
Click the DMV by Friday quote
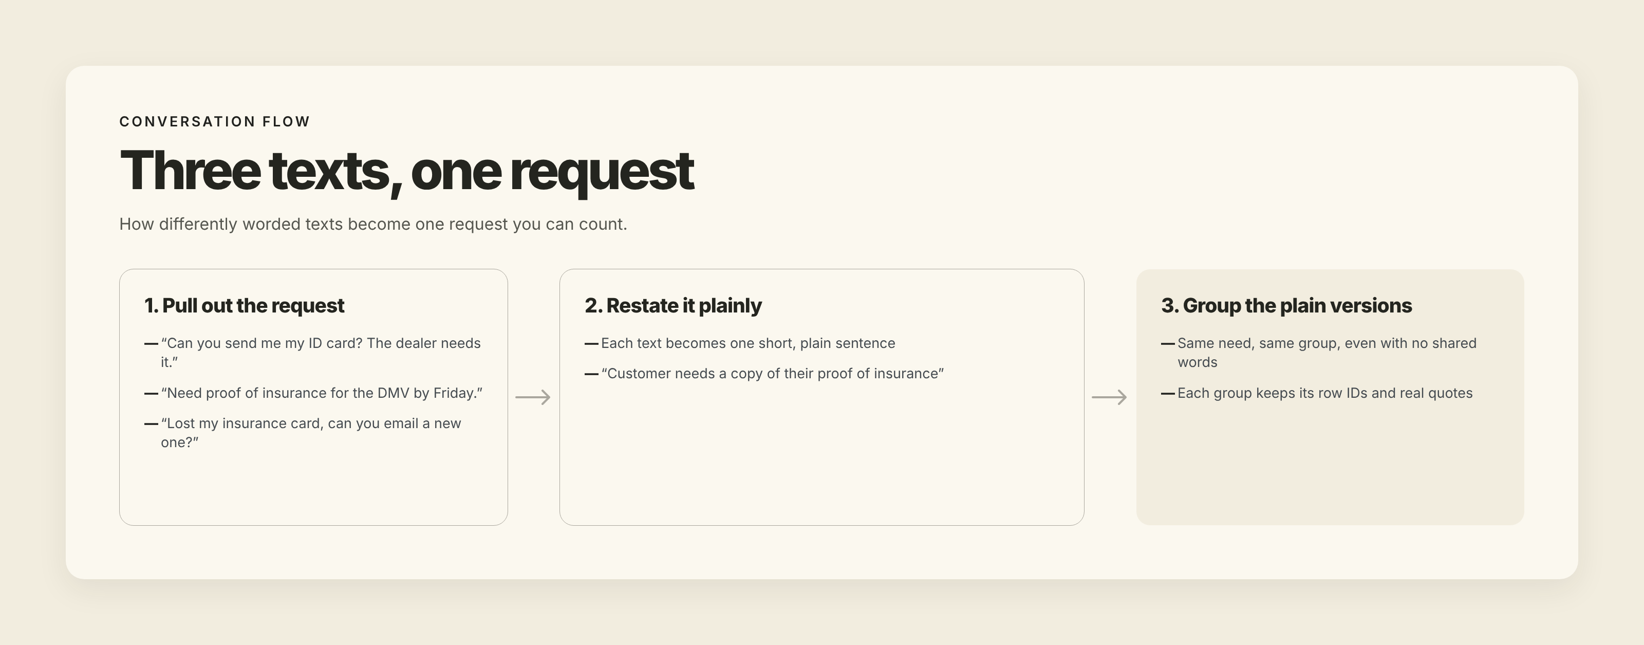(322, 393)
